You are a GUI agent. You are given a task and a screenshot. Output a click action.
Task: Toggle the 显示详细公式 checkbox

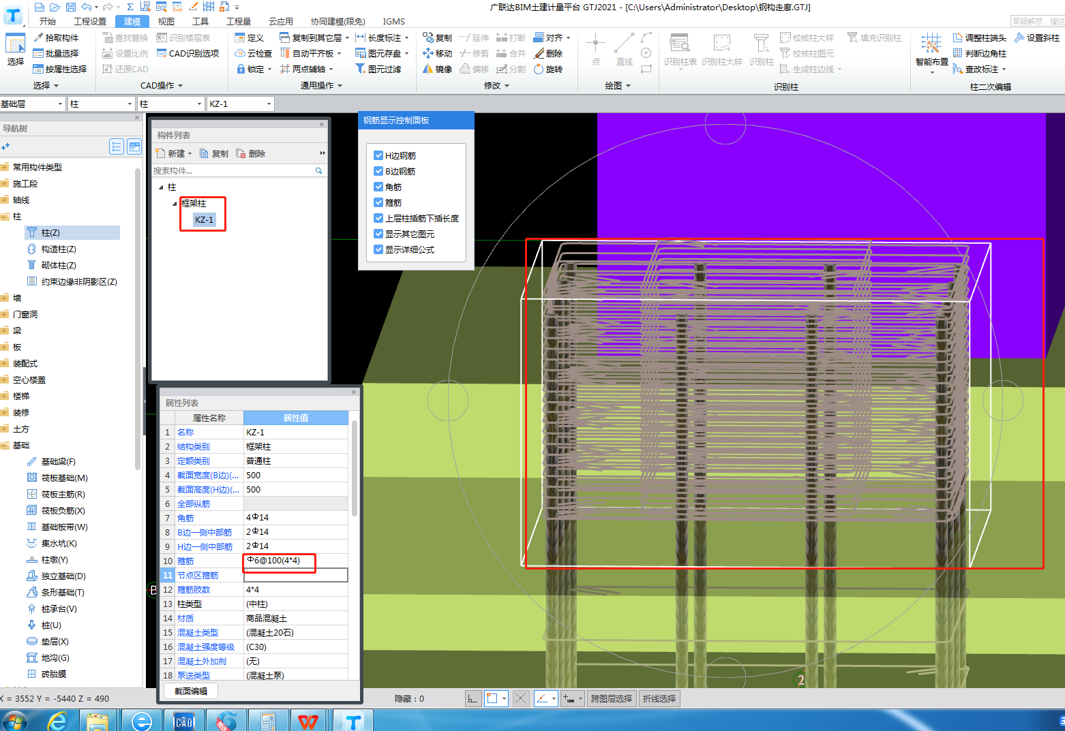click(x=378, y=249)
